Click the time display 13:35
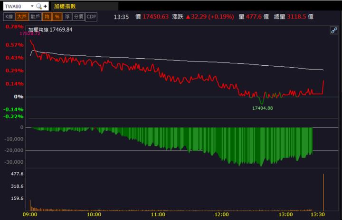Screen dimensions: 342x220 point(121,17)
